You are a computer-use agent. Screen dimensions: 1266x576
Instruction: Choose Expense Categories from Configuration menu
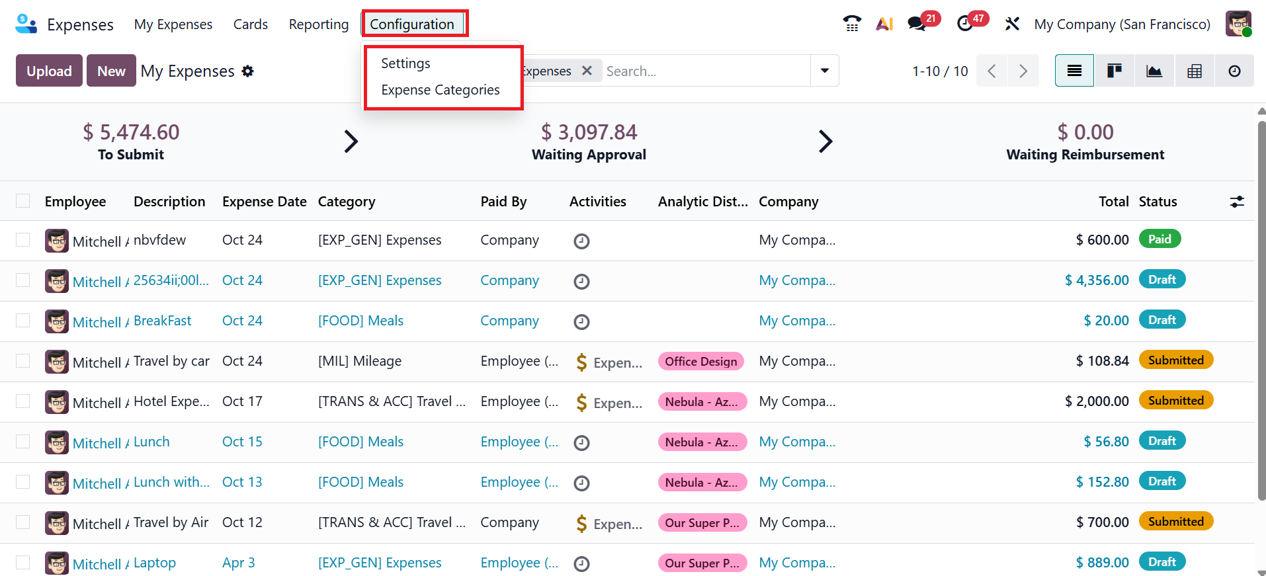[440, 90]
